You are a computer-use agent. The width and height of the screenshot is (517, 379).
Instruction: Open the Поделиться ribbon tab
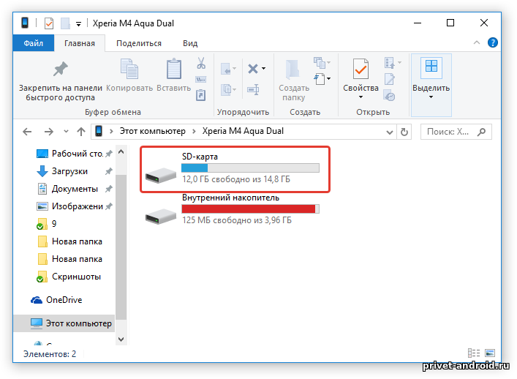point(138,43)
